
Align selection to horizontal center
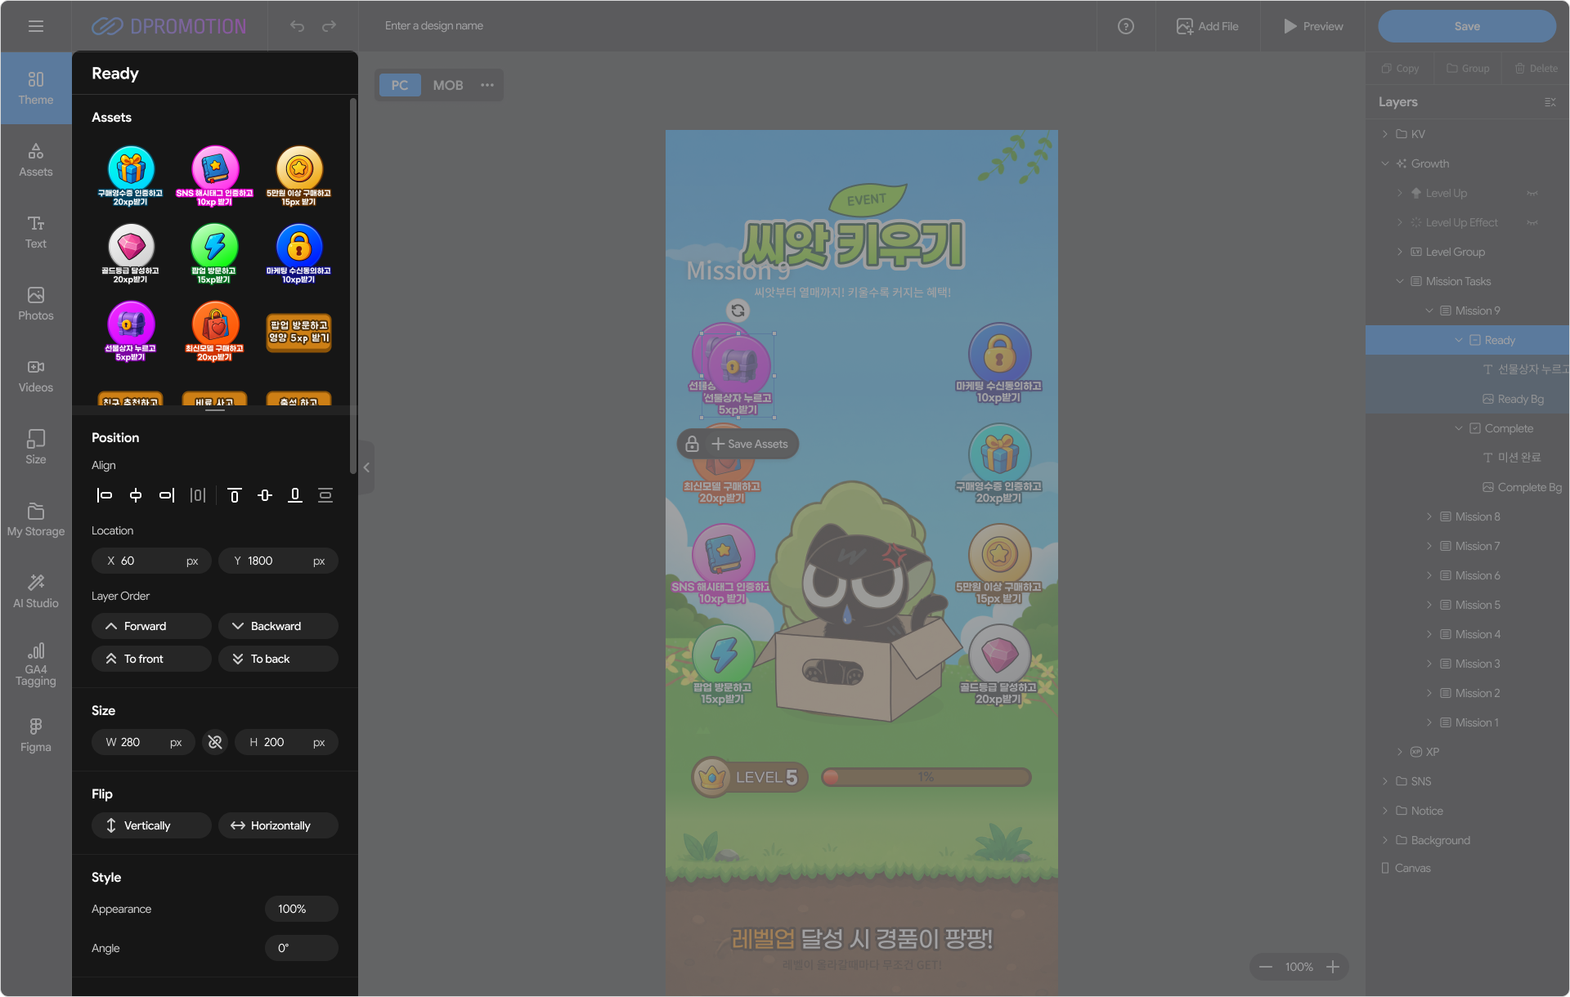pyautogui.click(x=136, y=495)
